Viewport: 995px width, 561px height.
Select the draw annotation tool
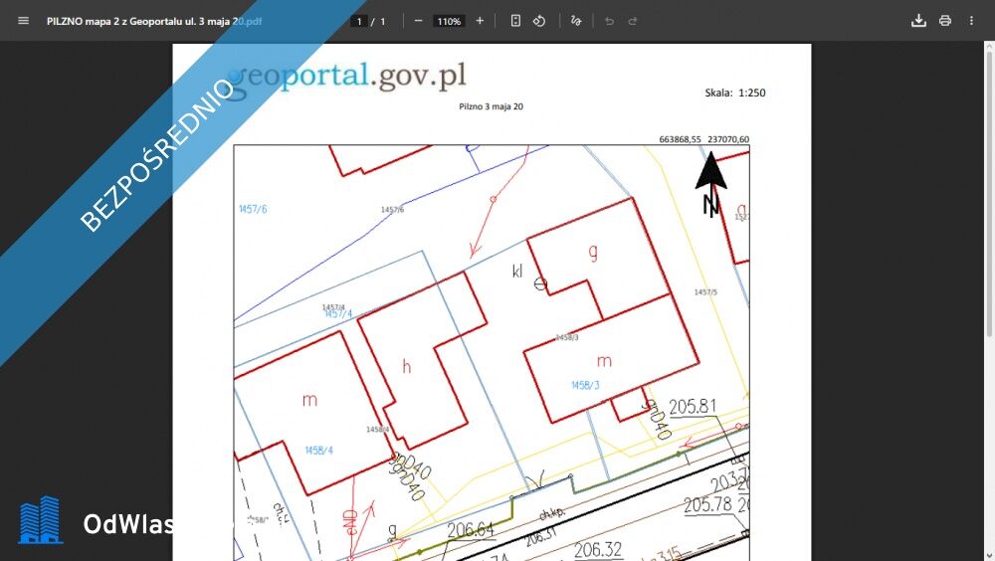576,21
